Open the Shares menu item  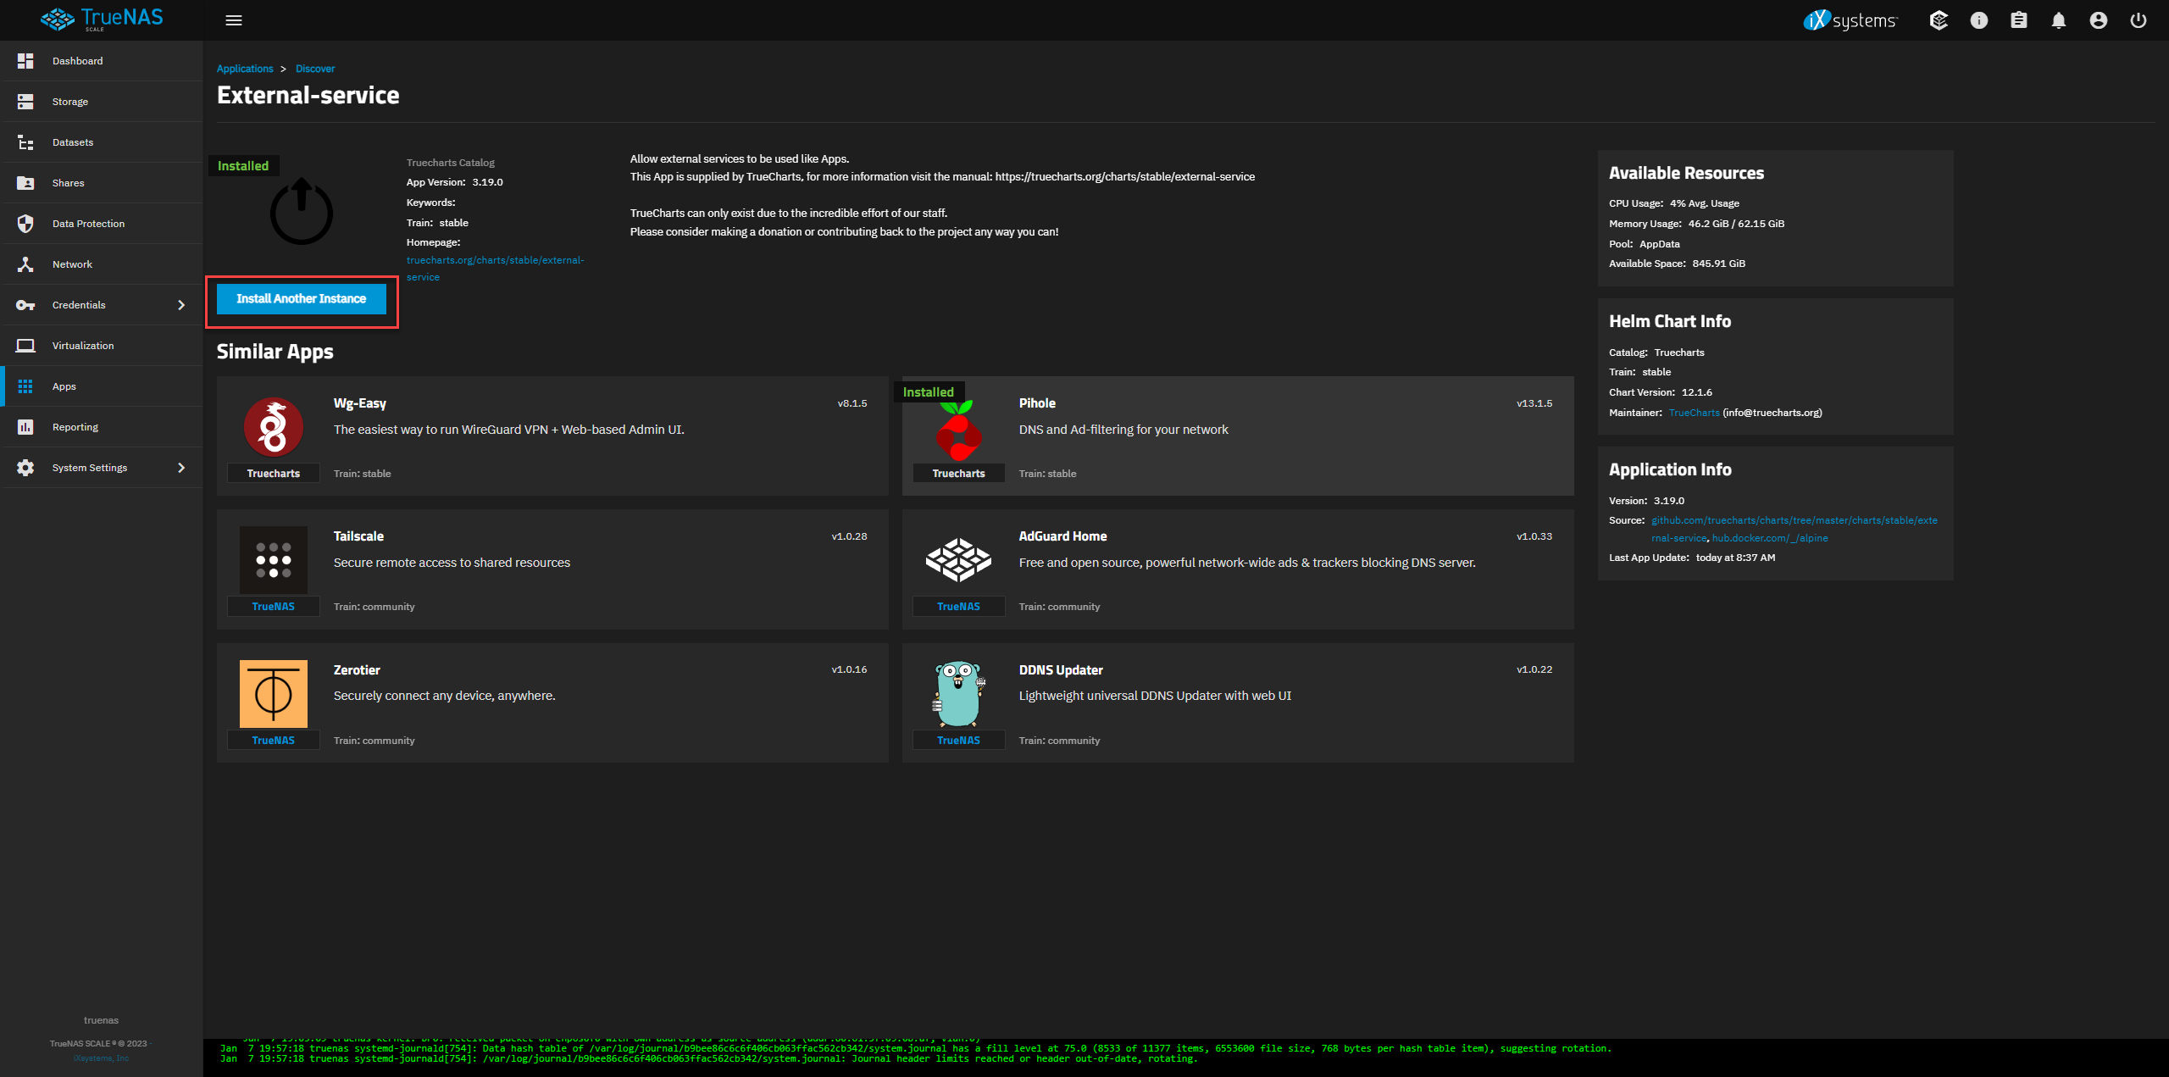pyautogui.click(x=102, y=183)
